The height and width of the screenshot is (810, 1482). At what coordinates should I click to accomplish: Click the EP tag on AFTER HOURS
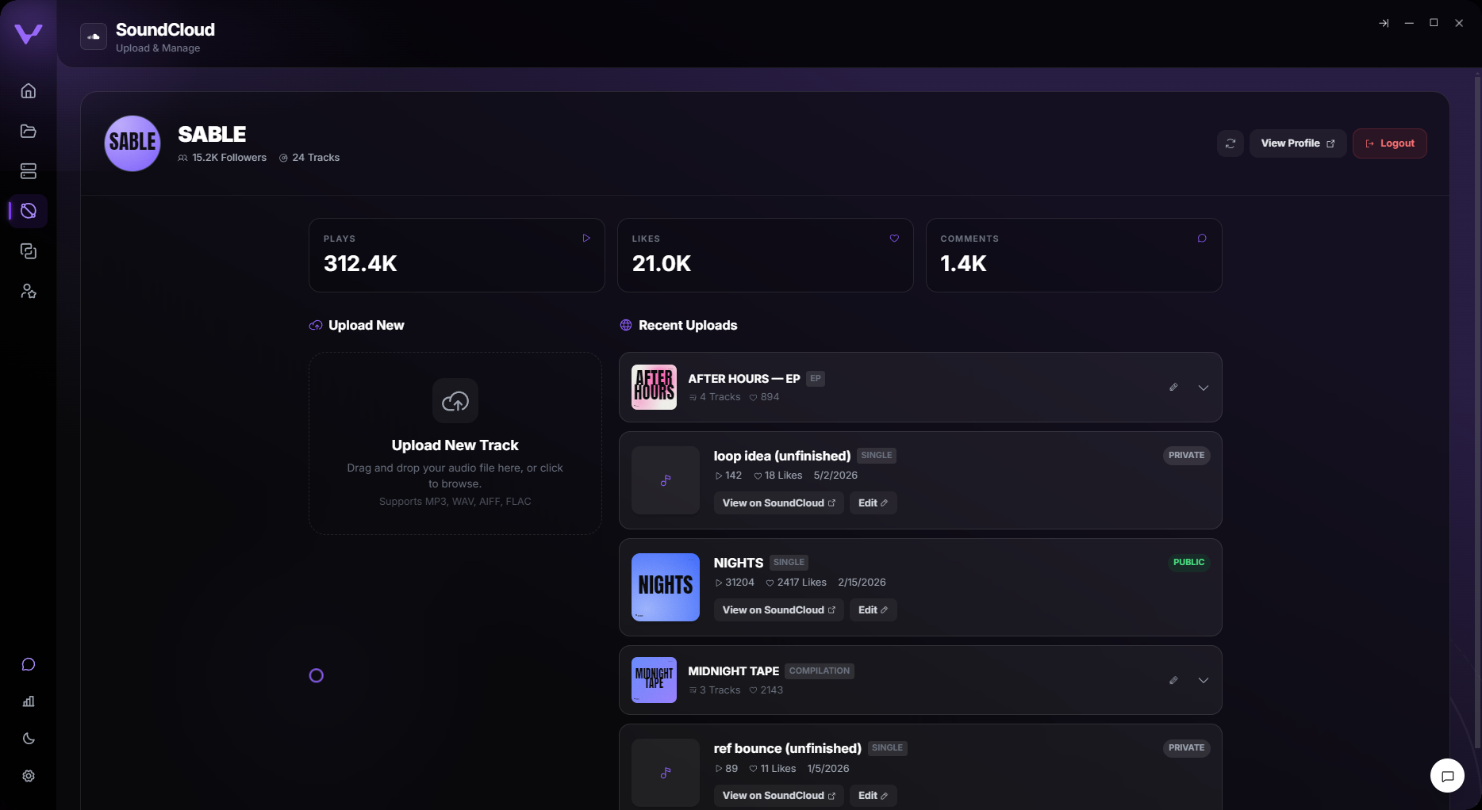pyautogui.click(x=816, y=378)
